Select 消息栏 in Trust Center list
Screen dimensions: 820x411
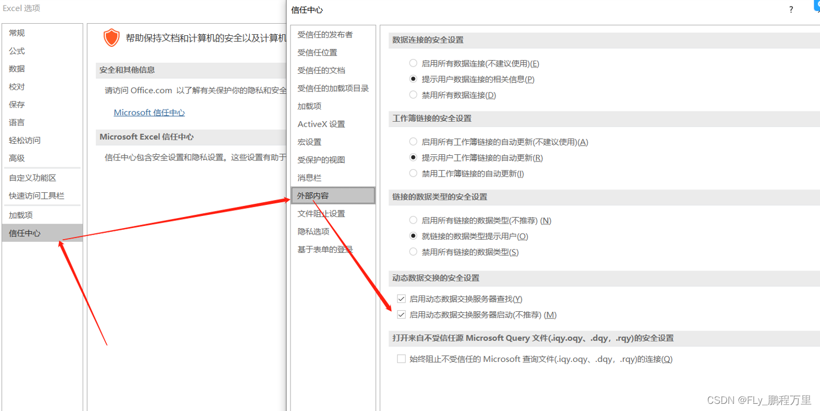pos(333,178)
